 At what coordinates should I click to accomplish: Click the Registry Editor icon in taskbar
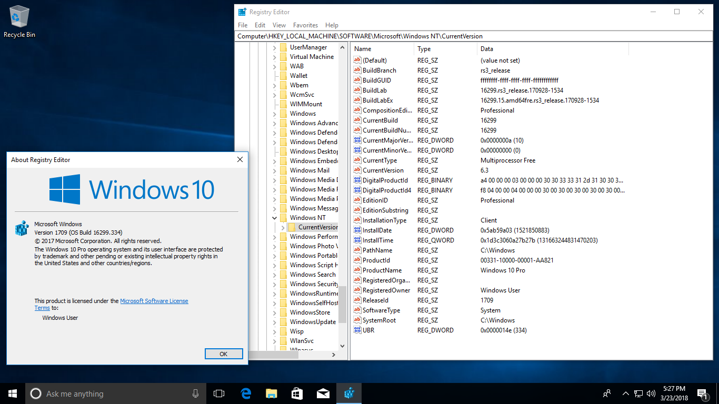(x=349, y=393)
